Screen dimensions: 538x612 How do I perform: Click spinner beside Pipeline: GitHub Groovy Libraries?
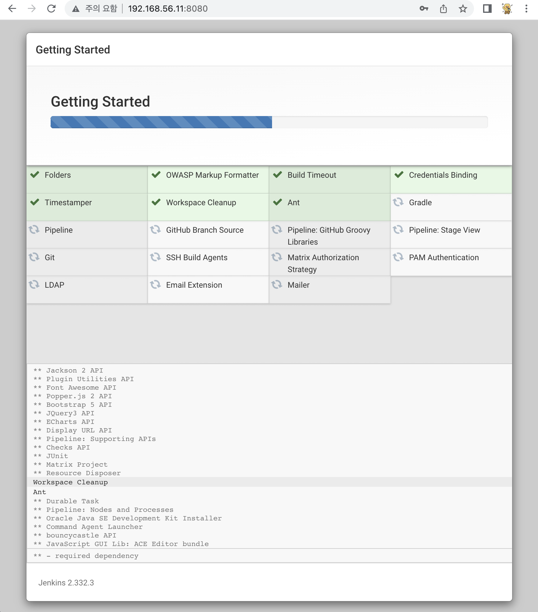277,229
